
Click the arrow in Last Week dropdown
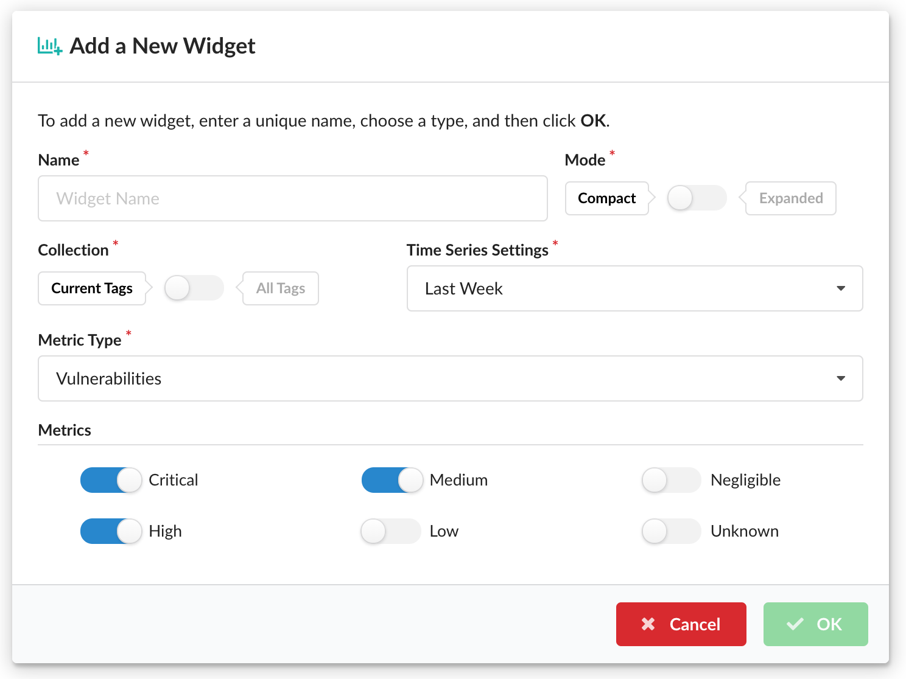[x=841, y=288]
